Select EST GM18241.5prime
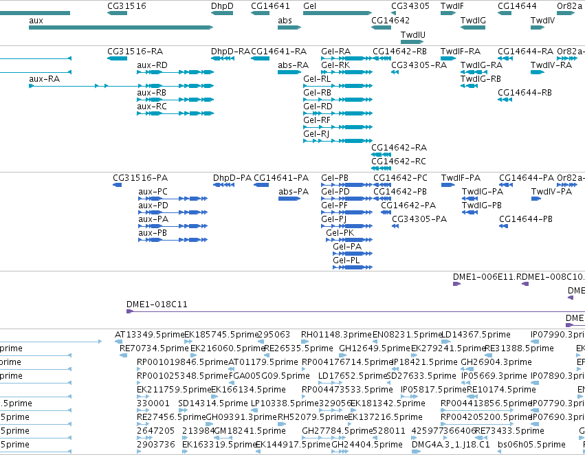 250,431
